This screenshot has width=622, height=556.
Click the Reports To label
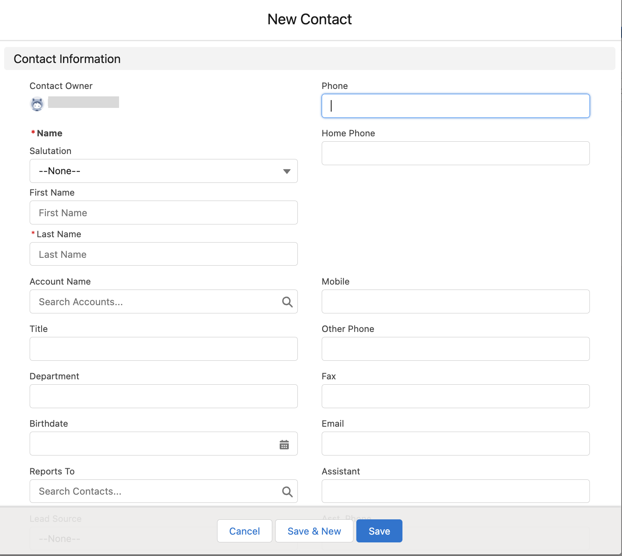tap(52, 472)
